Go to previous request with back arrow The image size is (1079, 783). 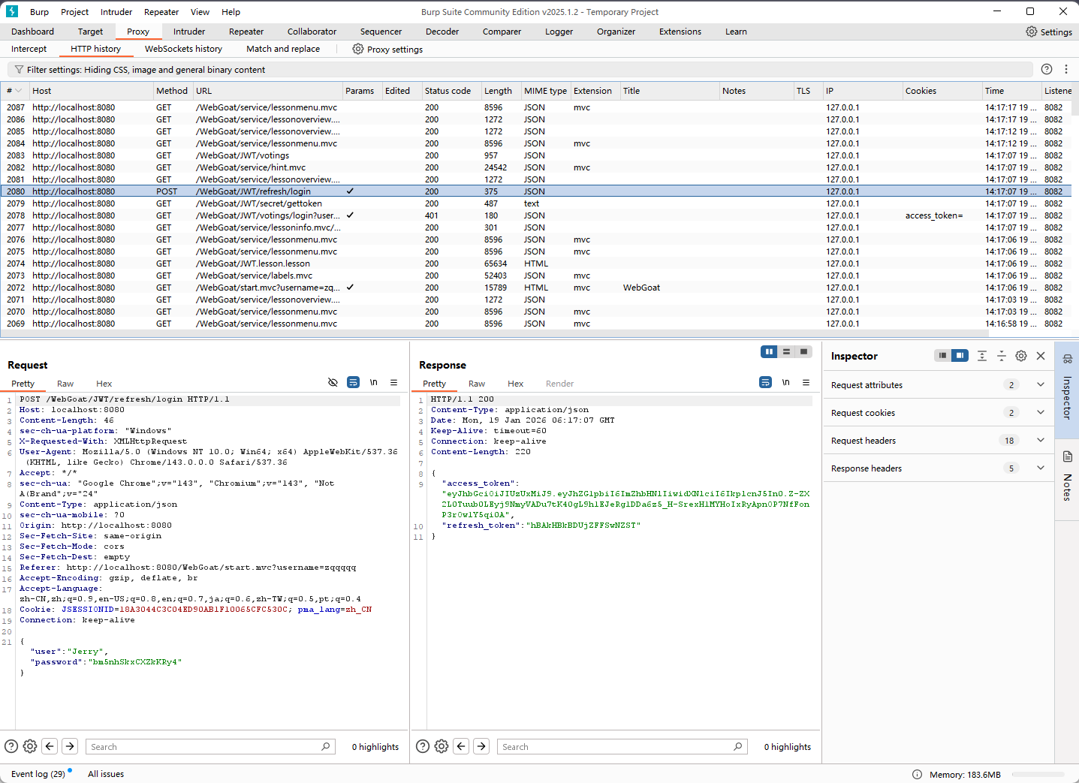50,746
